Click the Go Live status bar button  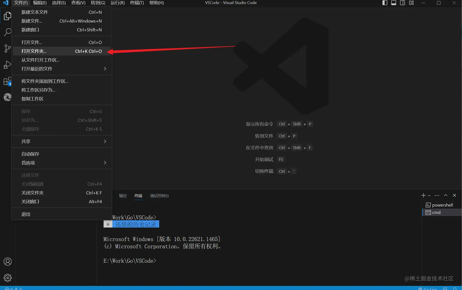coord(428,288)
